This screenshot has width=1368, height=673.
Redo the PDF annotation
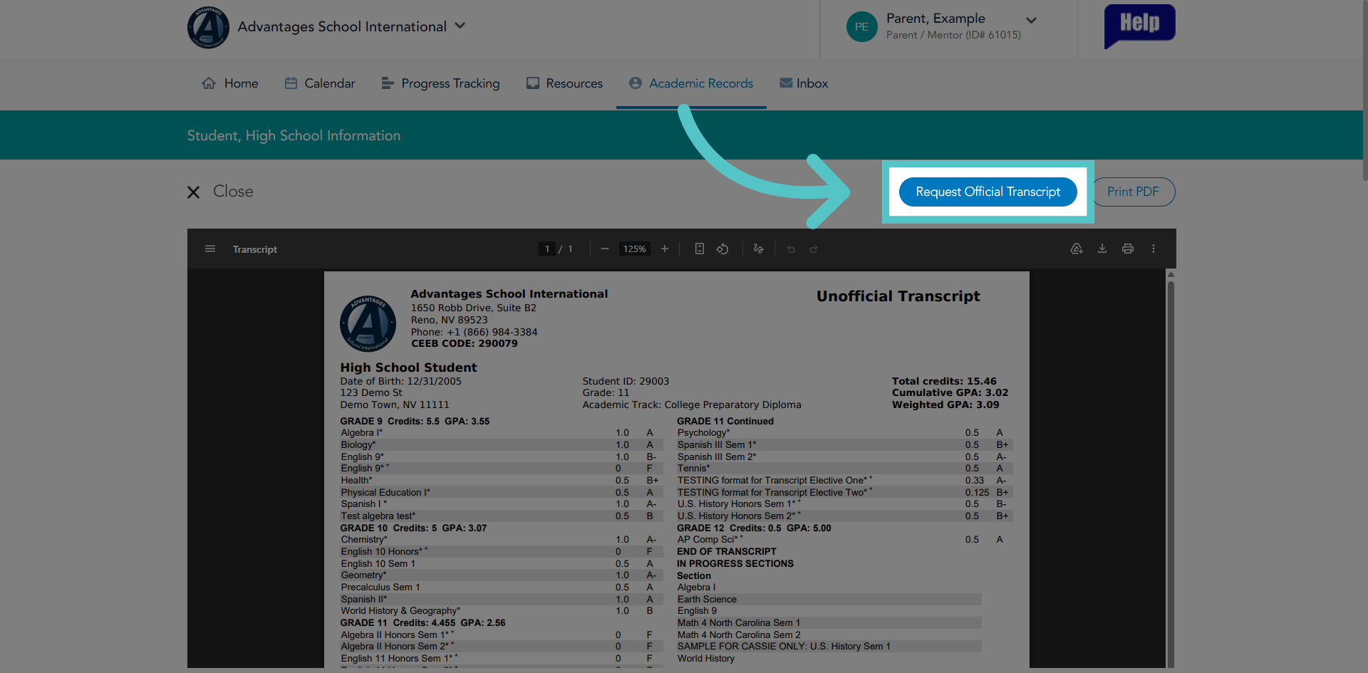click(x=814, y=249)
